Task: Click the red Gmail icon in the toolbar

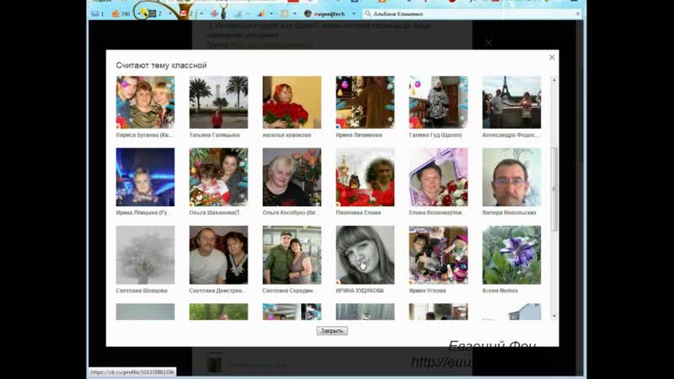Action: (183, 13)
